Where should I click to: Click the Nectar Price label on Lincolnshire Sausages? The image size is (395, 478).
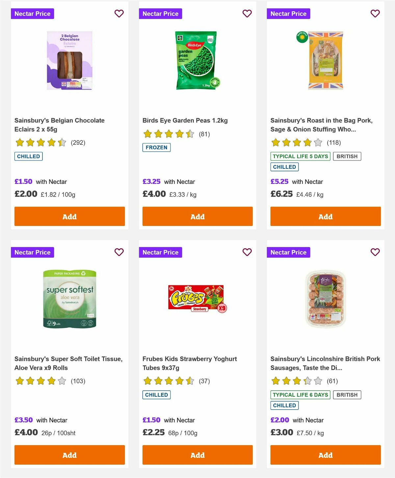[x=288, y=252]
